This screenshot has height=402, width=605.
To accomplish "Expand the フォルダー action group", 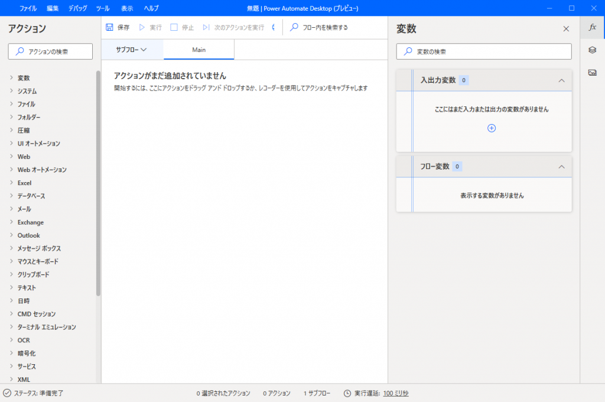I will 12,117.
